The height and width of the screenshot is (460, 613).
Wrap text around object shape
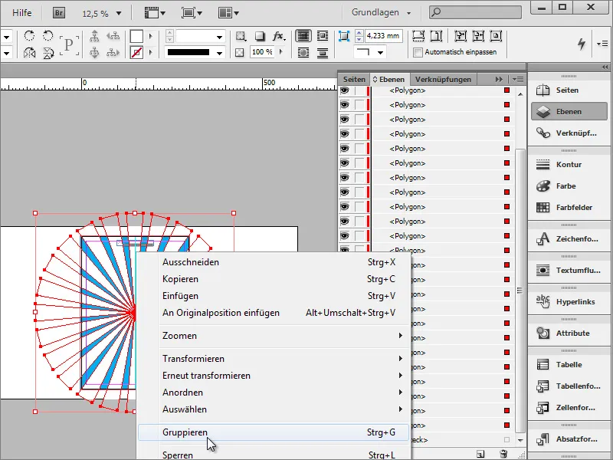click(x=303, y=52)
